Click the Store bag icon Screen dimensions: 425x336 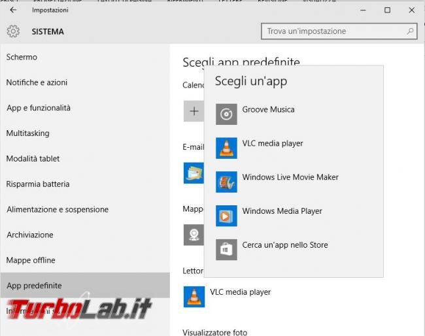pyautogui.click(x=226, y=250)
